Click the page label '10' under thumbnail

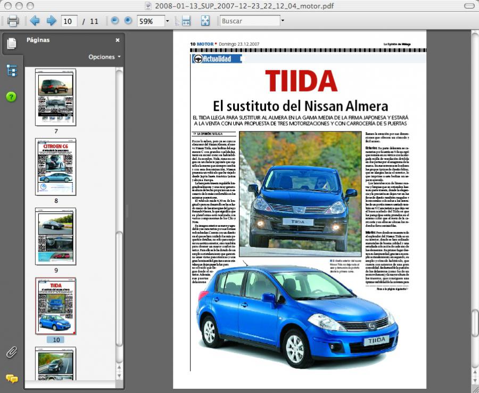click(56, 340)
